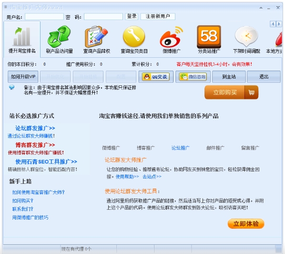Click the 如何升级VIP button
This screenshot has width=285, height=254.
(x=23, y=77)
